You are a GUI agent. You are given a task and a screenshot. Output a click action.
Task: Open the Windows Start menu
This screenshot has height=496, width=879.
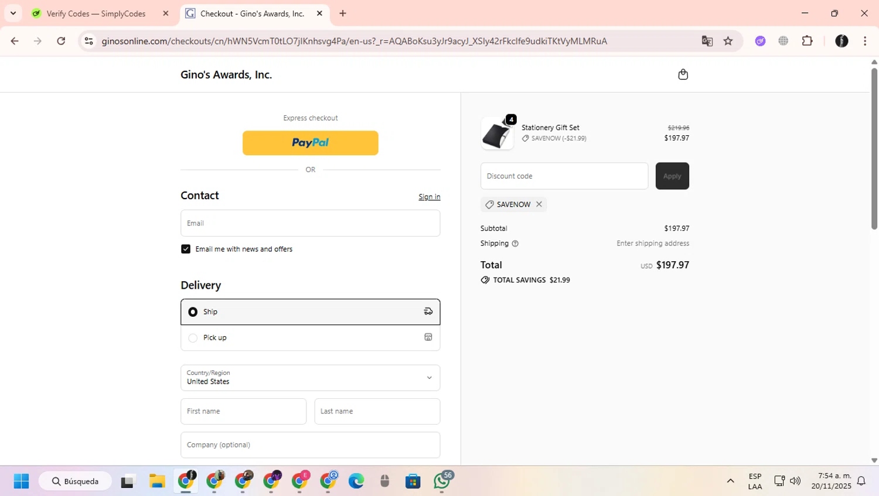(21, 481)
